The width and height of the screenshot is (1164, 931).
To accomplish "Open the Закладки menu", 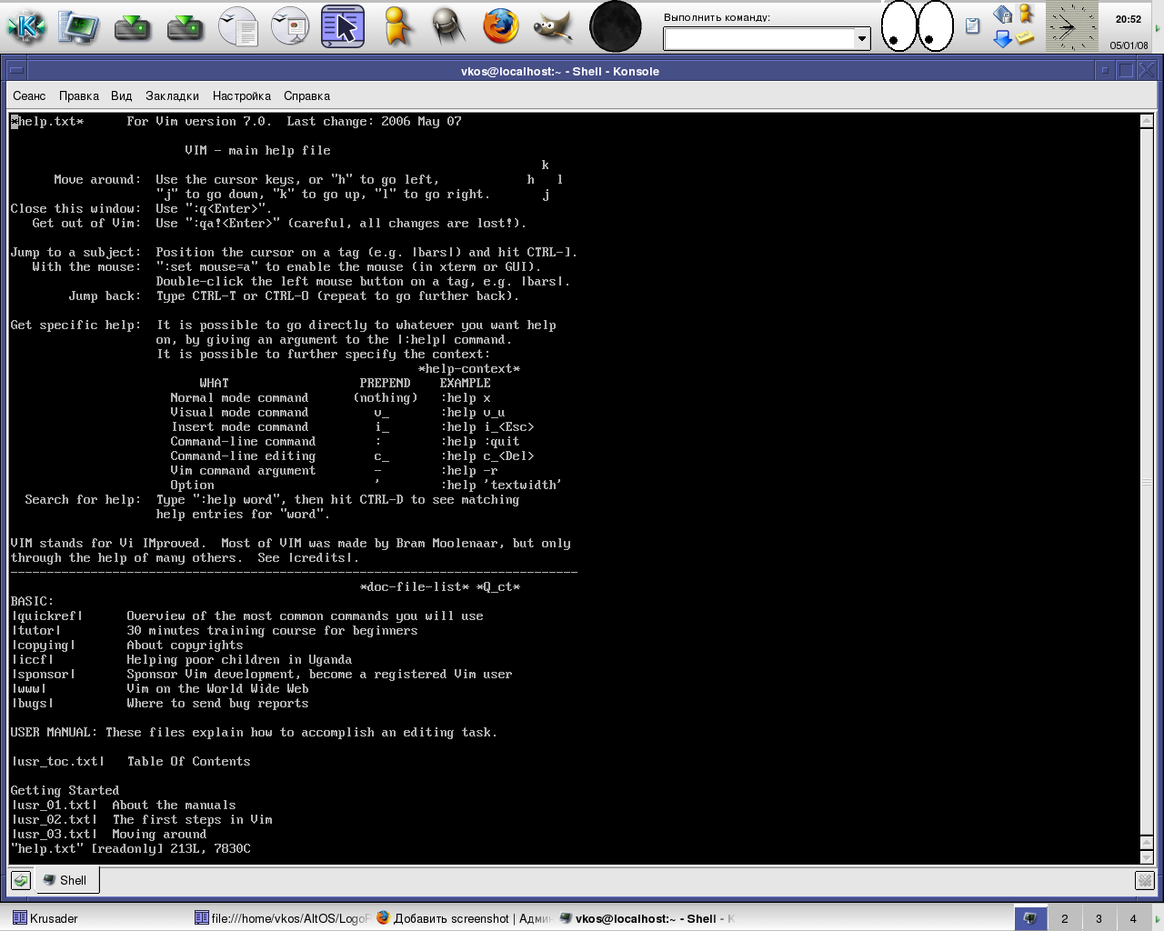I will point(172,95).
